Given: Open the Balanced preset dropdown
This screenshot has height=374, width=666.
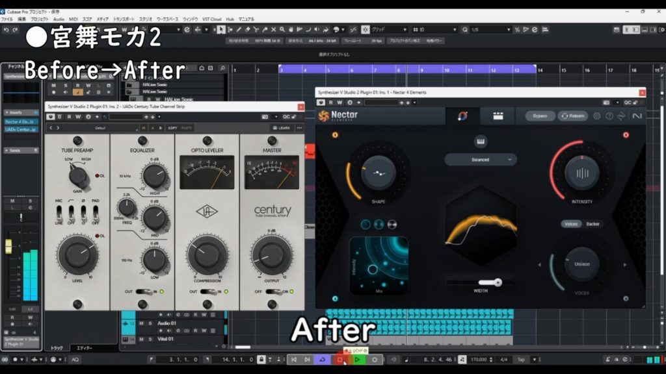Looking at the screenshot, I should click(481, 159).
